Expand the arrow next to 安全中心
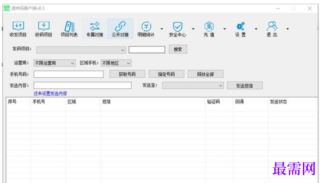Viewport: 324px width, 183px height. [x=193, y=29]
